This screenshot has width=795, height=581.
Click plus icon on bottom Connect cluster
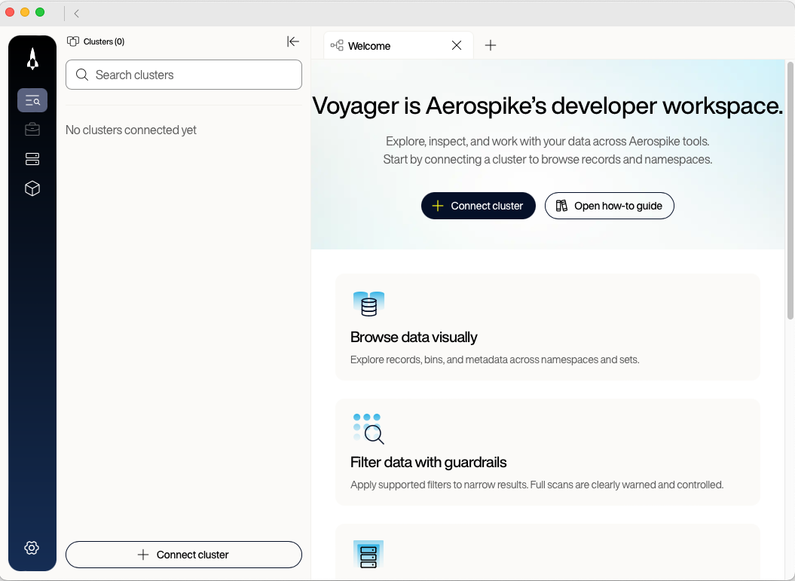[x=143, y=555]
